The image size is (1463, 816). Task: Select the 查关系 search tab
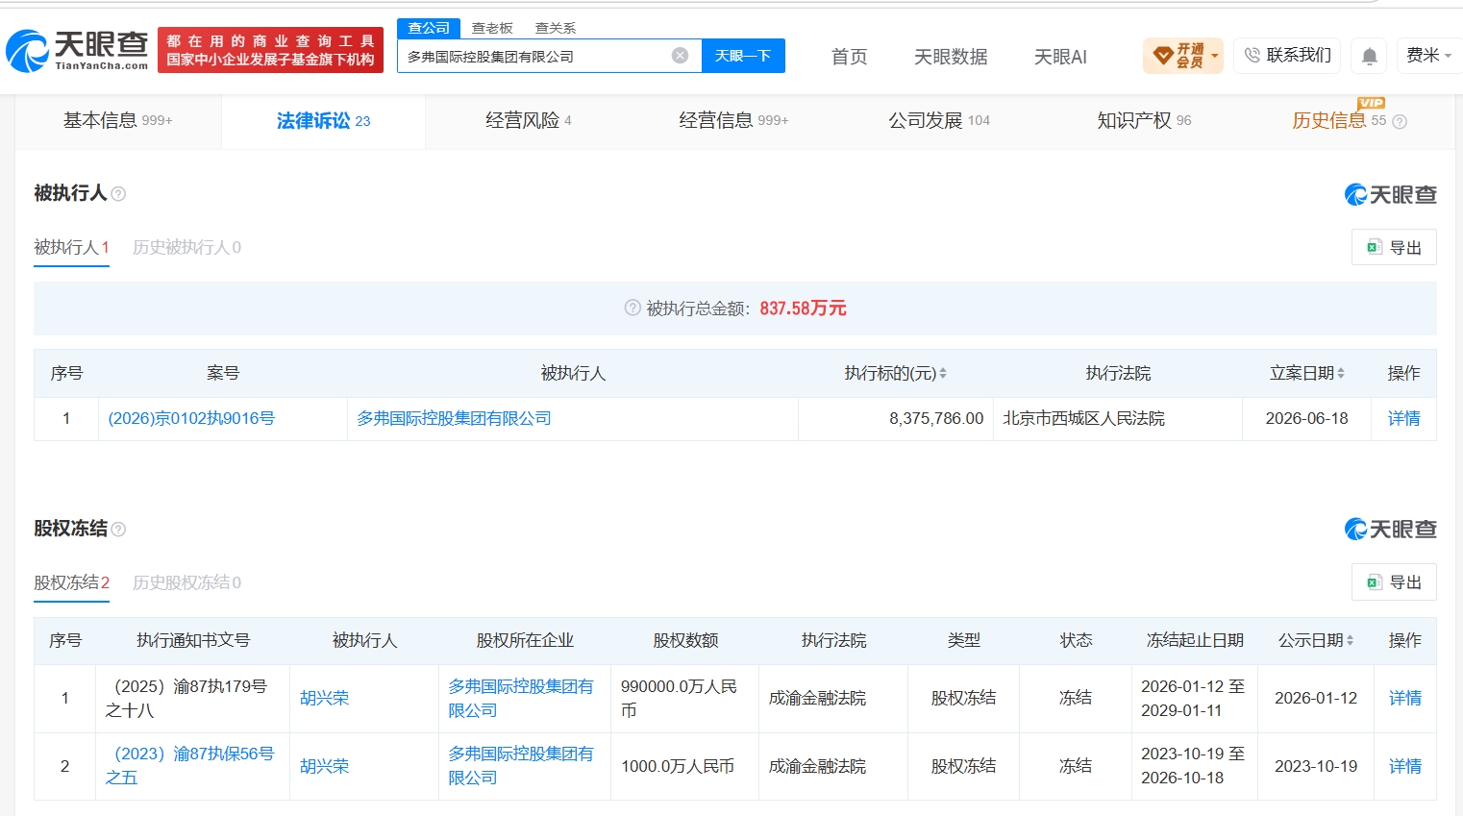pos(556,28)
